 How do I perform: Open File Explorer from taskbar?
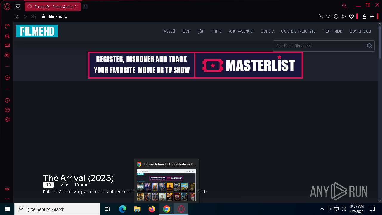(x=137, y=209)
